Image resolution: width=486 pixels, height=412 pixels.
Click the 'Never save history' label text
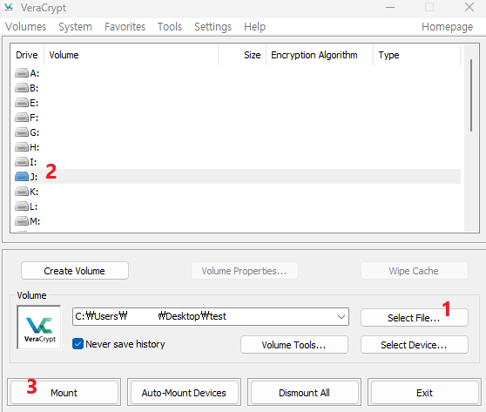pyautogui.click(x=125, y=344)
